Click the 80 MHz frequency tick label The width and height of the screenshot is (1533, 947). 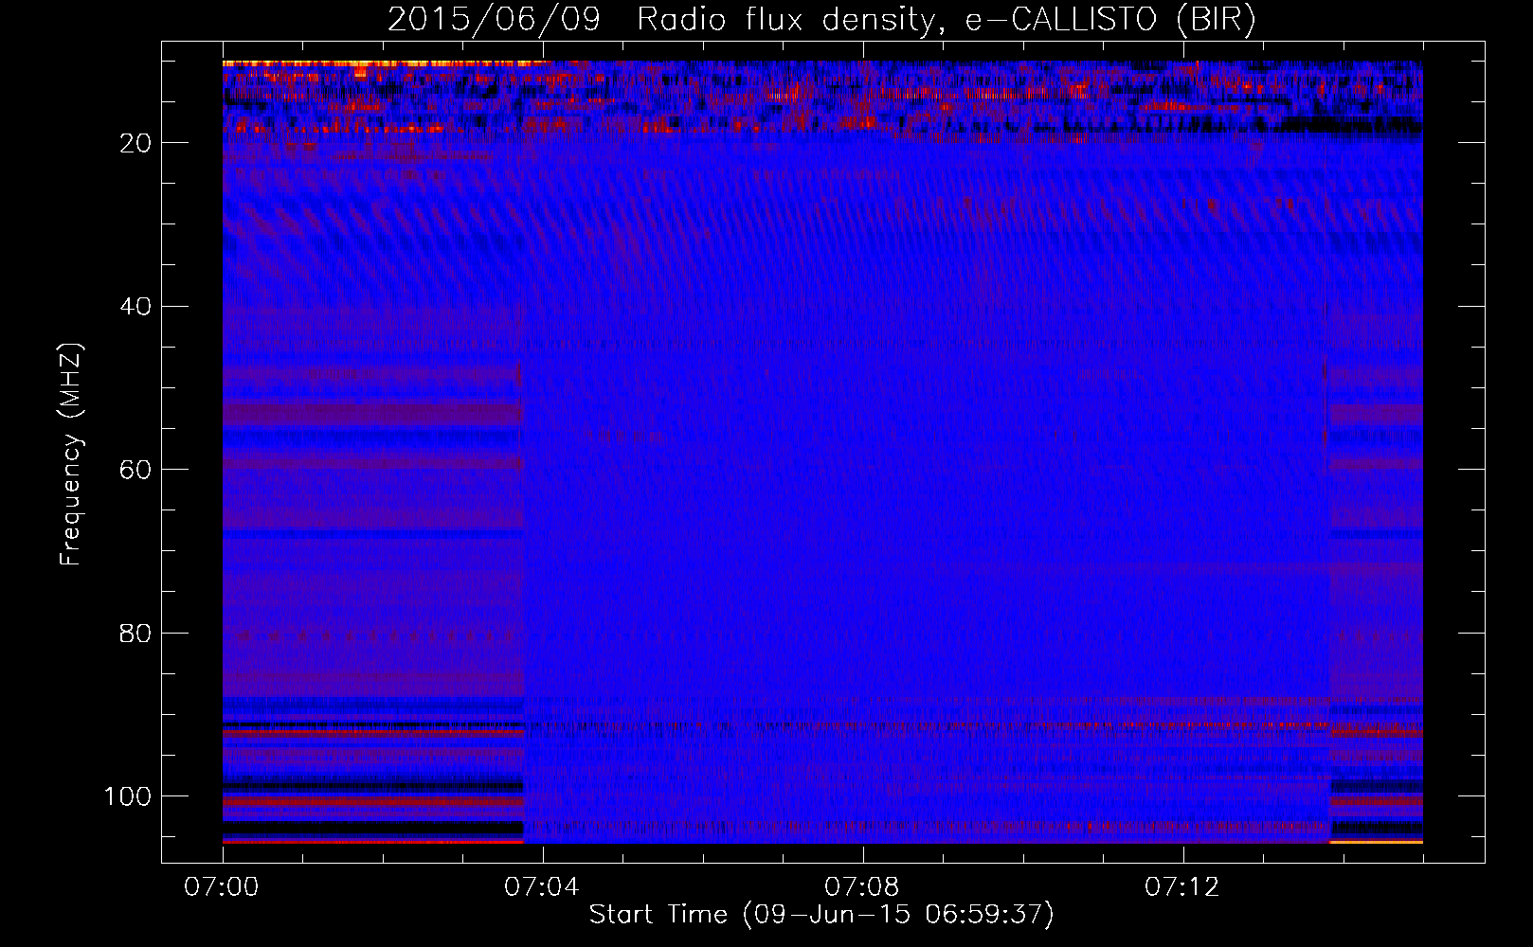click(135, 634)
